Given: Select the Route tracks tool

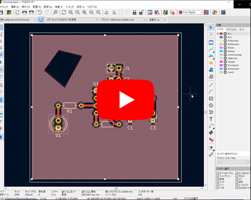Looking at the screenshot, I should 211,49.
